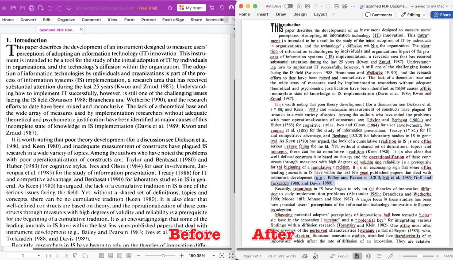Print the PDF from Foxit's toolbar
The width and height of the screenshot is (453, 260).
31,8
